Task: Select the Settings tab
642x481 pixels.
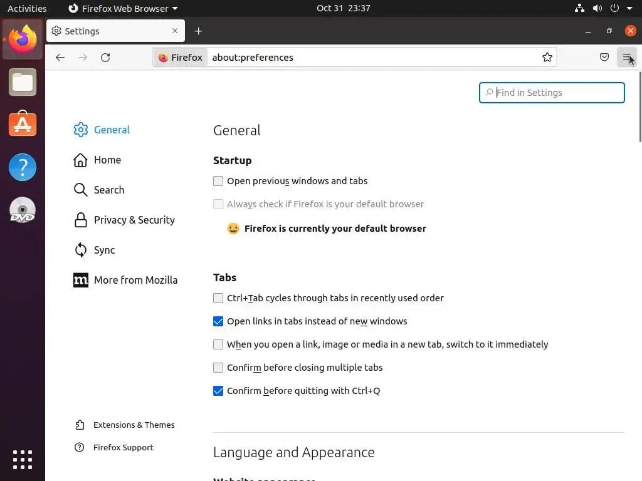Action: point(115,31)
